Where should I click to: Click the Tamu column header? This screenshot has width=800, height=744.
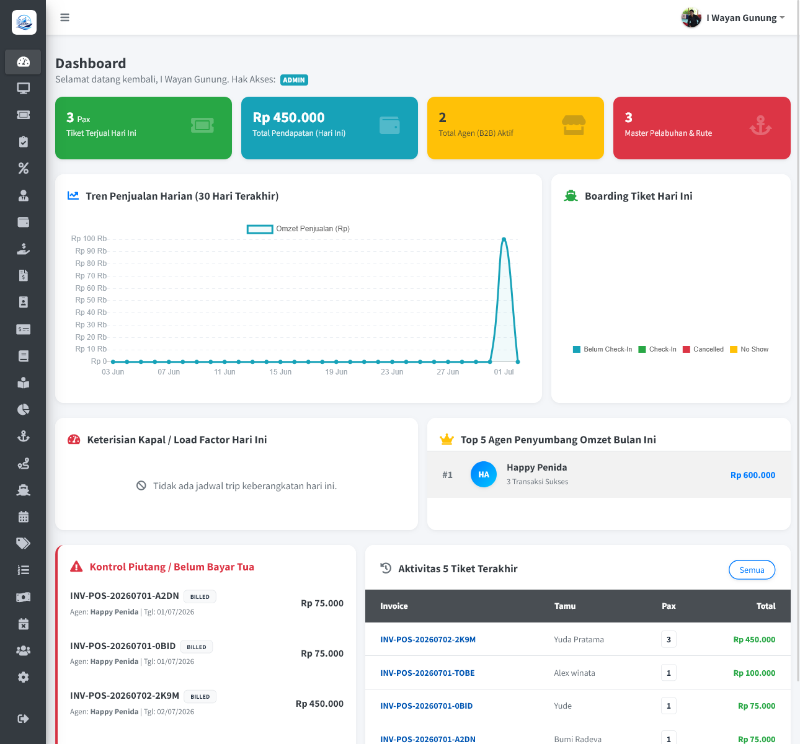point(564,606)
